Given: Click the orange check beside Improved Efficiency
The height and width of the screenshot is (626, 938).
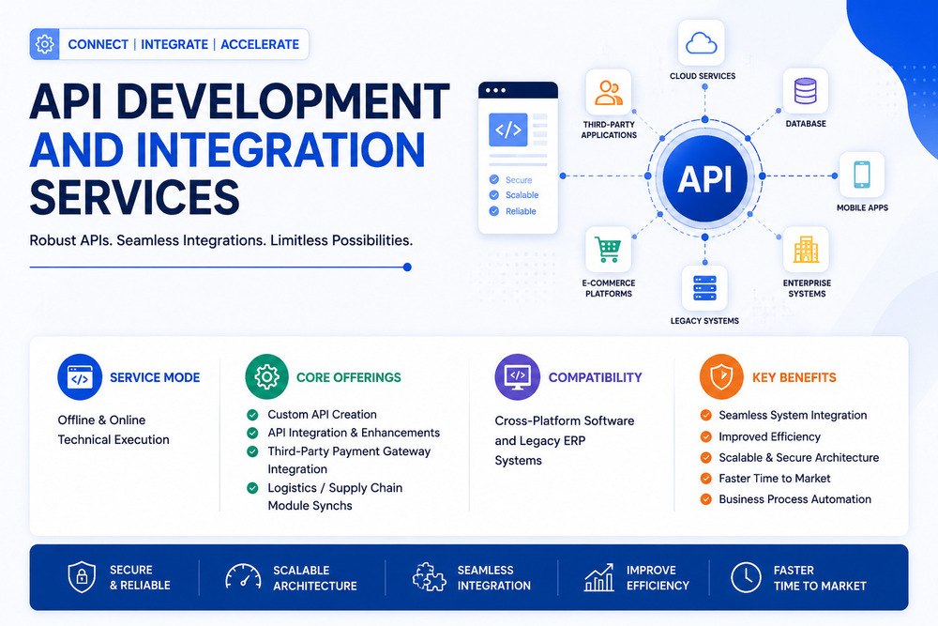Looking at the screenshot, I should tap(706, 436).
